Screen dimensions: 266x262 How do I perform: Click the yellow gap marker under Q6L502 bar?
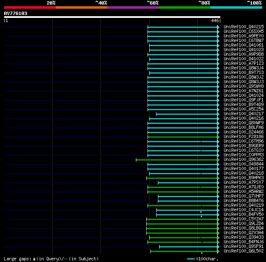[202, 253]
